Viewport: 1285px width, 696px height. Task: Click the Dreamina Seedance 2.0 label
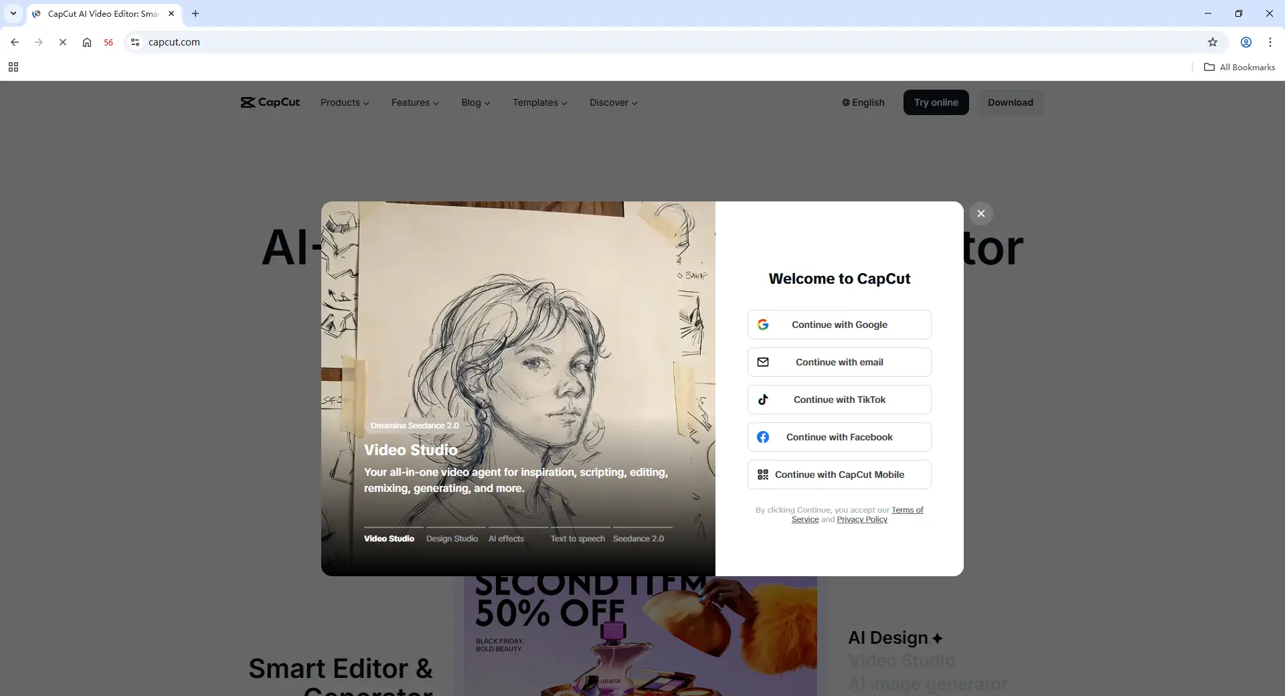tap(415, 426)
